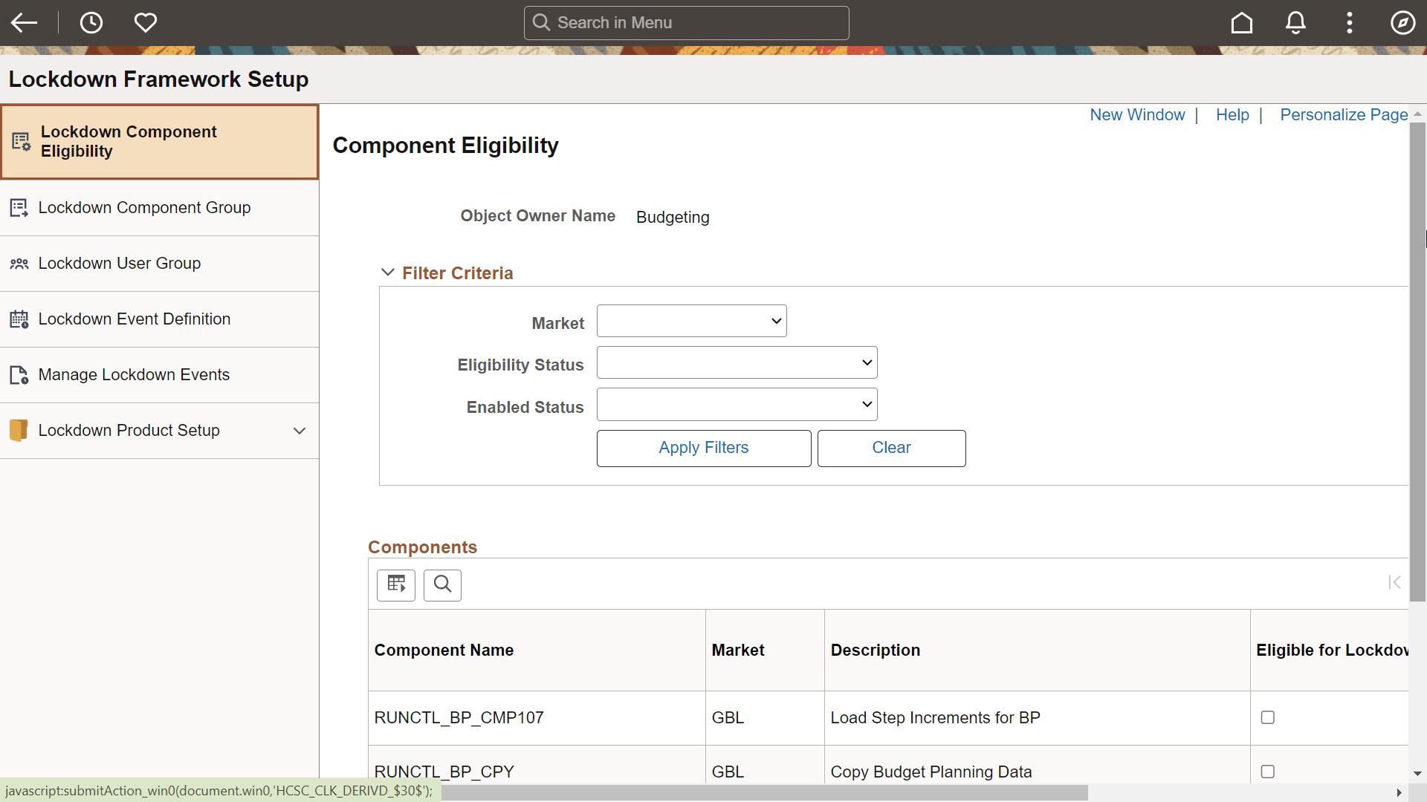Viewport: 1427px width, 802px height.
Task: Click the Component Eligibility page heading
Action: tap(445, 146)
